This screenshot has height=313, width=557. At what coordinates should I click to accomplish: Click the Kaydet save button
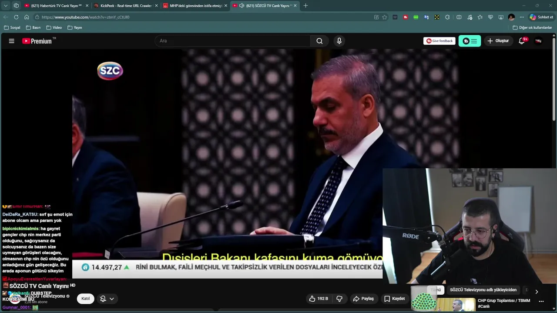(x=395, y=299)
